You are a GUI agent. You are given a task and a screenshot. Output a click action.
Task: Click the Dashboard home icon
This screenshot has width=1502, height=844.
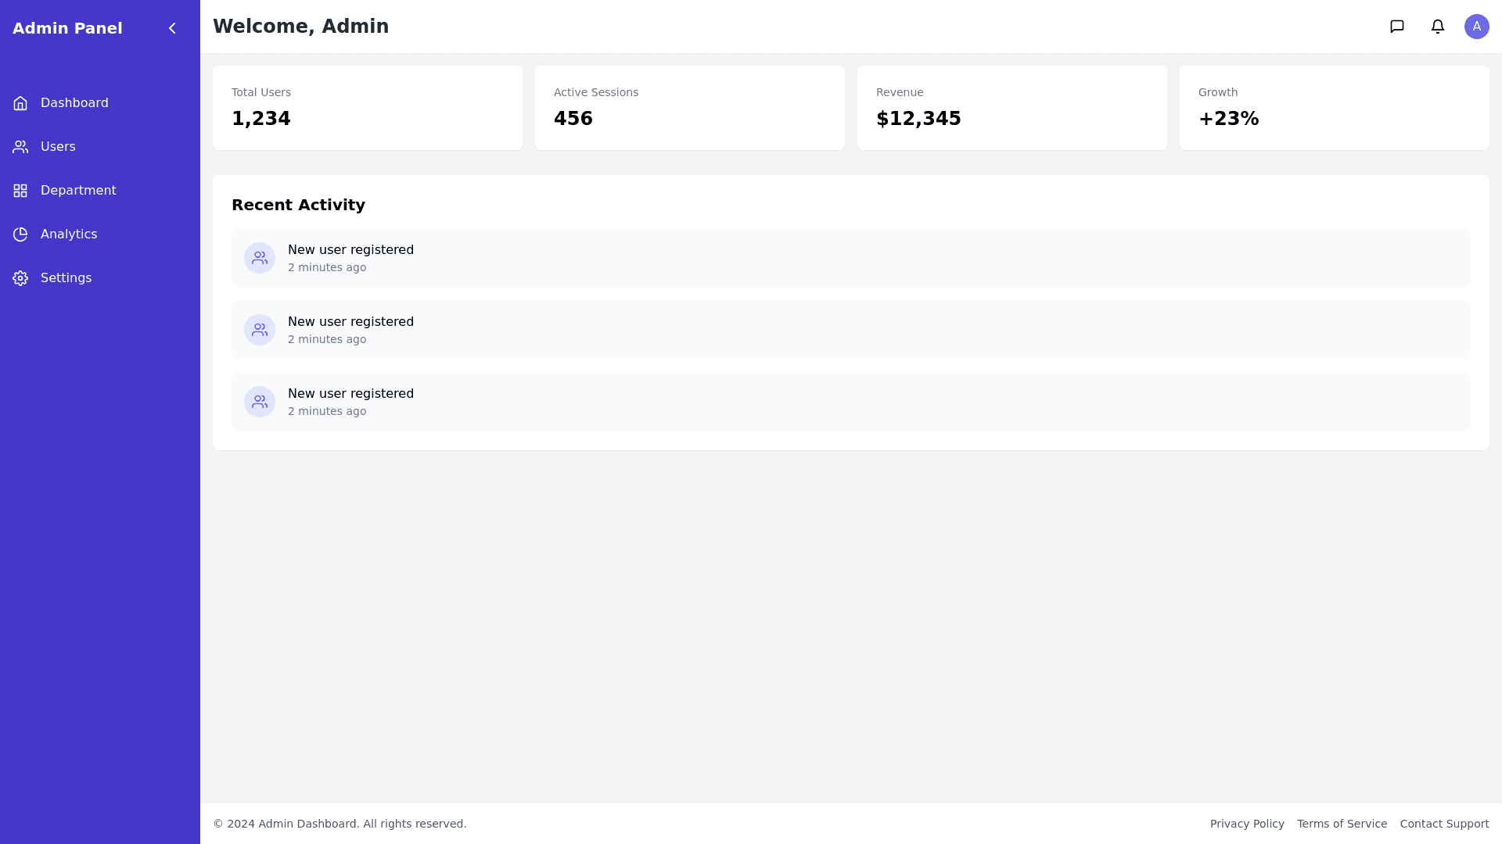[x=20, y=103]
